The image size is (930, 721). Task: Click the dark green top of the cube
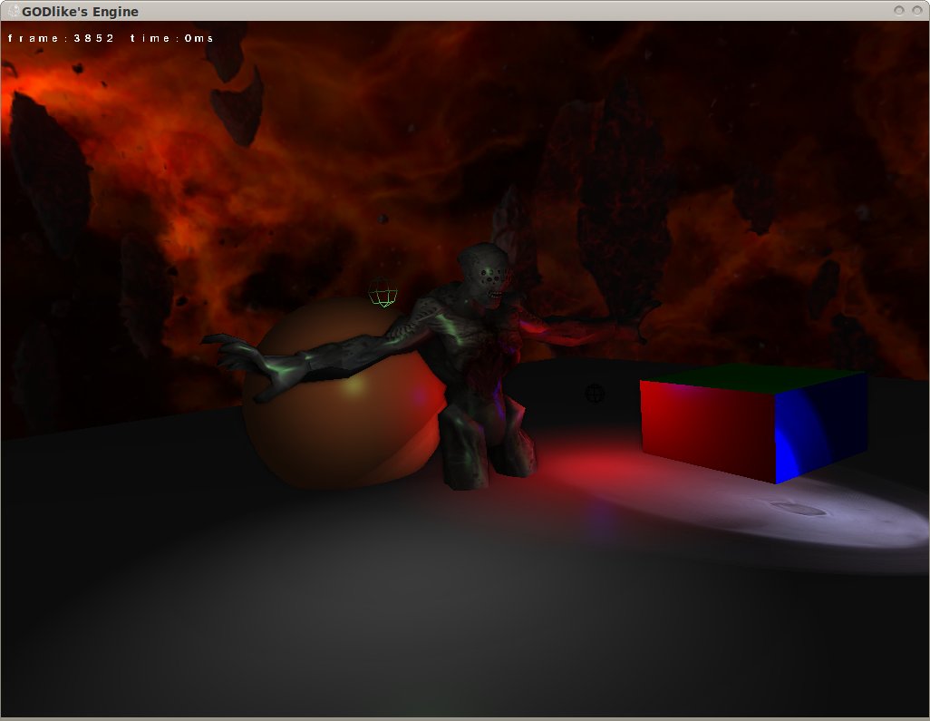[753, 378]
